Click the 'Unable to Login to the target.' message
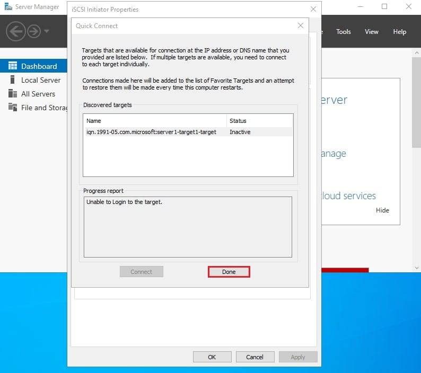 tap(124, 202)
